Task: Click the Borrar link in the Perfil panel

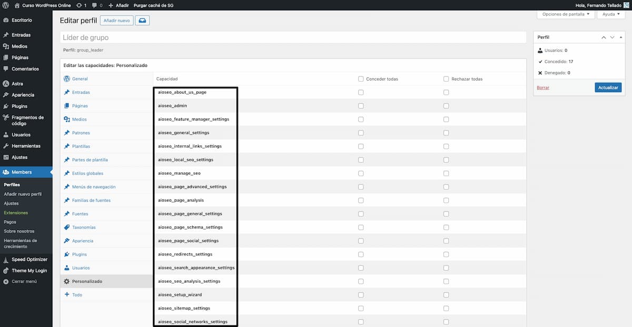Action: [x=542, y=87]
